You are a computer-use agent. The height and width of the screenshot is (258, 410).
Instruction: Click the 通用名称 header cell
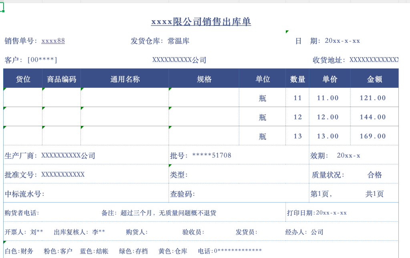tap(125, 79)
